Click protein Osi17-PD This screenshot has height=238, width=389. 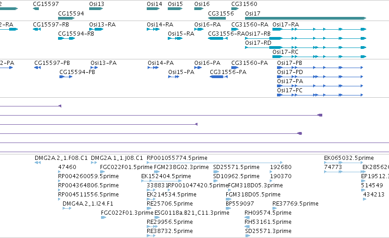(290, 72)
